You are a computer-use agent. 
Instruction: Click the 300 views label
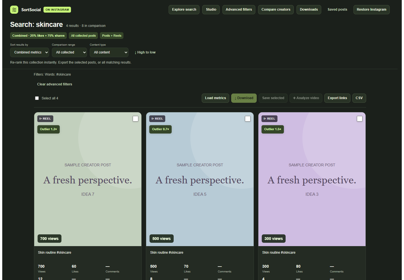(x=274, y=239)
